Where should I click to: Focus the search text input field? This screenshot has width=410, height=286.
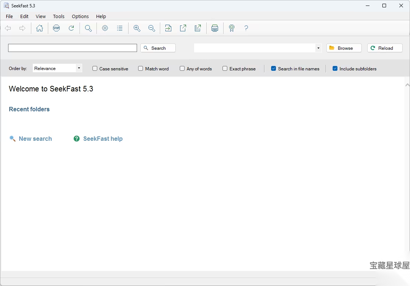[73, 48]
